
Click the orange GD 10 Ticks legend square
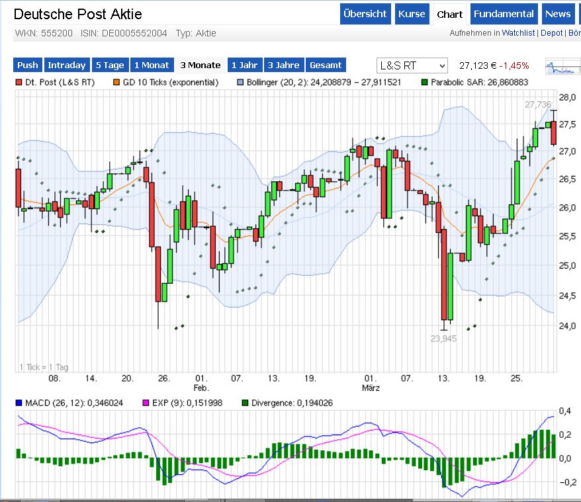(116, 82)
